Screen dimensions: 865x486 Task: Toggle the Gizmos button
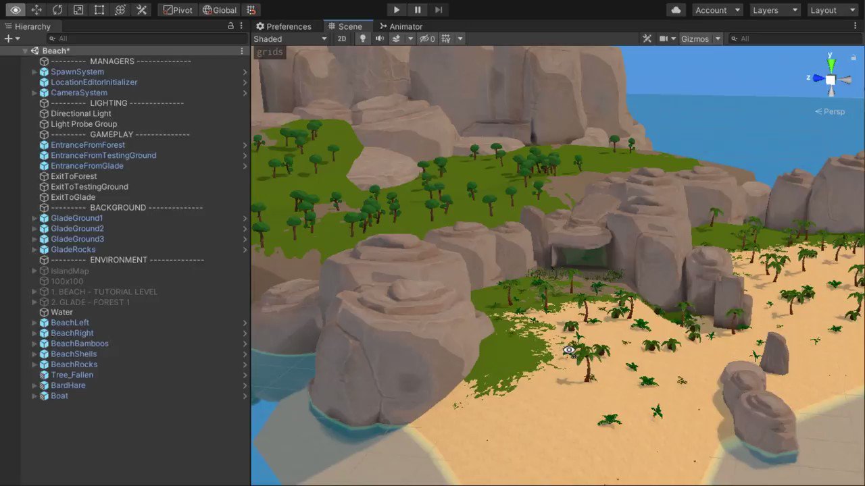pyautogui.click(x=695, y=38)
